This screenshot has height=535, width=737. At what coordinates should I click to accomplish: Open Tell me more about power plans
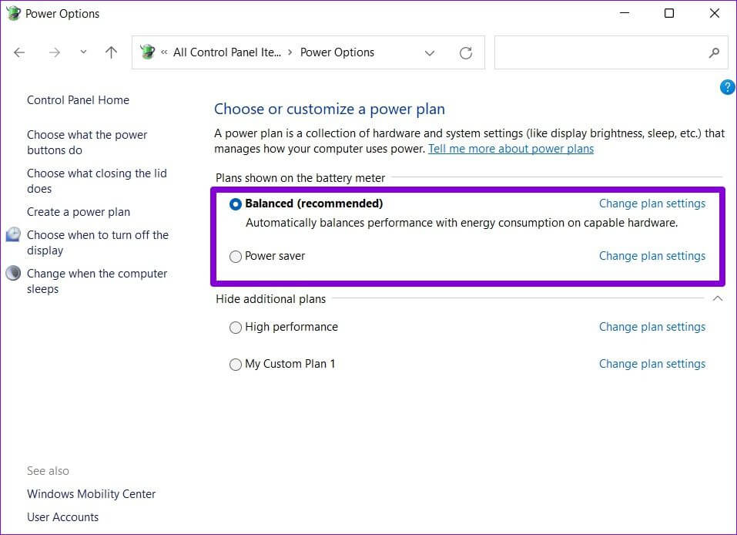tap(511, 149)
